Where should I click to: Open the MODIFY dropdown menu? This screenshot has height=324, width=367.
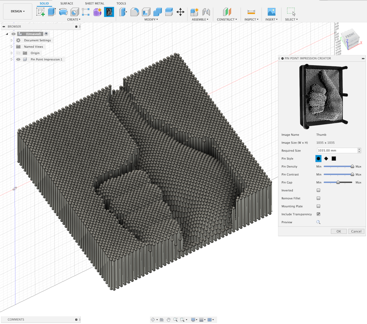[x=151, y=19]
